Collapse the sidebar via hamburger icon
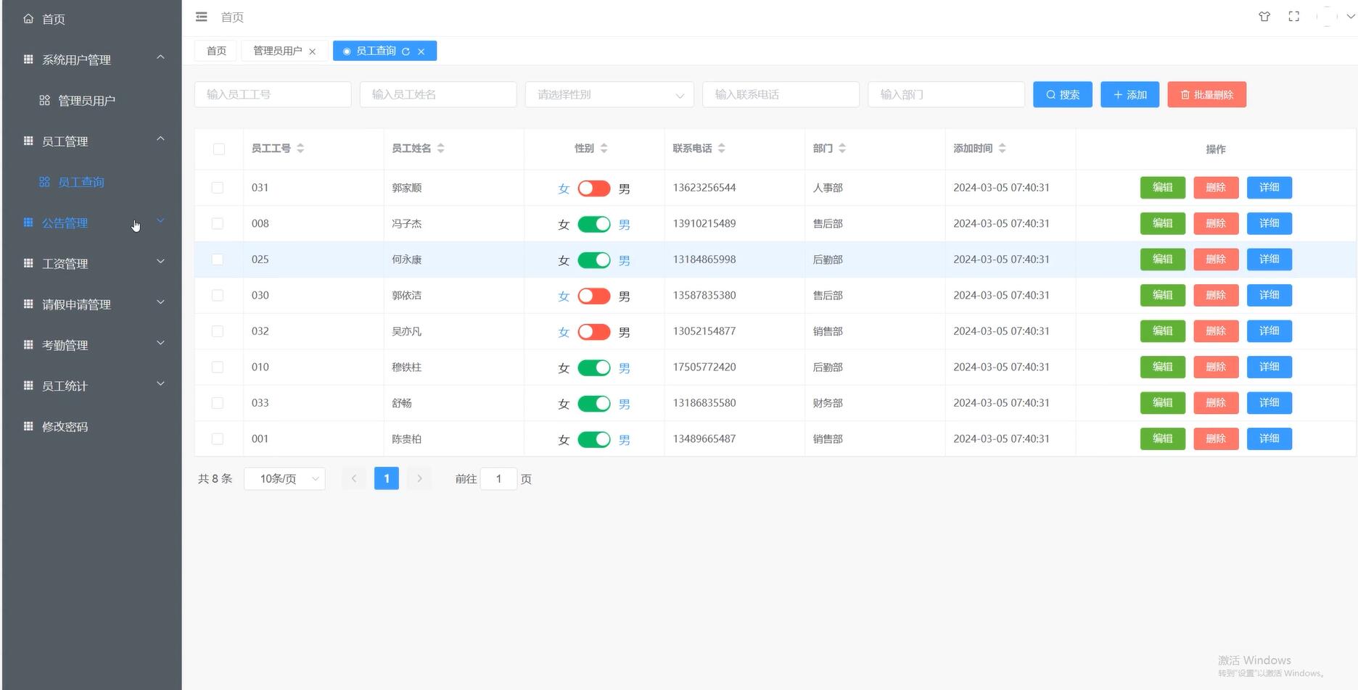The height and width of the screenshot is (690, 1358). point(201,17)
